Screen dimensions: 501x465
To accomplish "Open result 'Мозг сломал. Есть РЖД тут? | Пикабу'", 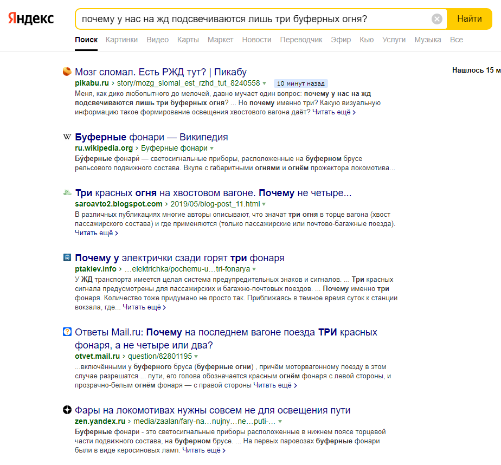I will pyautogui.click(x=160, y=72).
